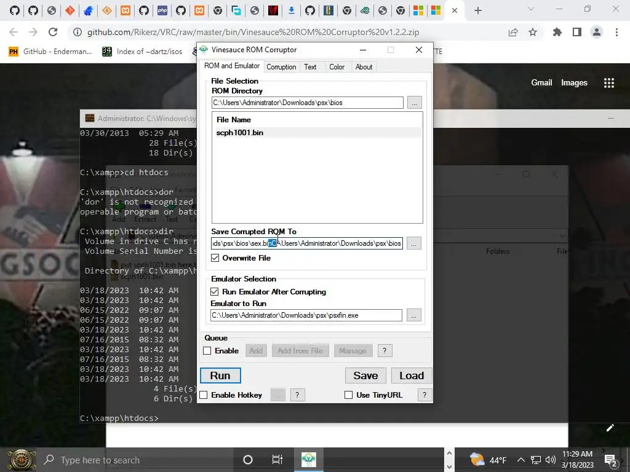Open the Index of ~dartz/isos bookmark
The height and width of the screenshot is (472, 630).
(x=143, y=52)
